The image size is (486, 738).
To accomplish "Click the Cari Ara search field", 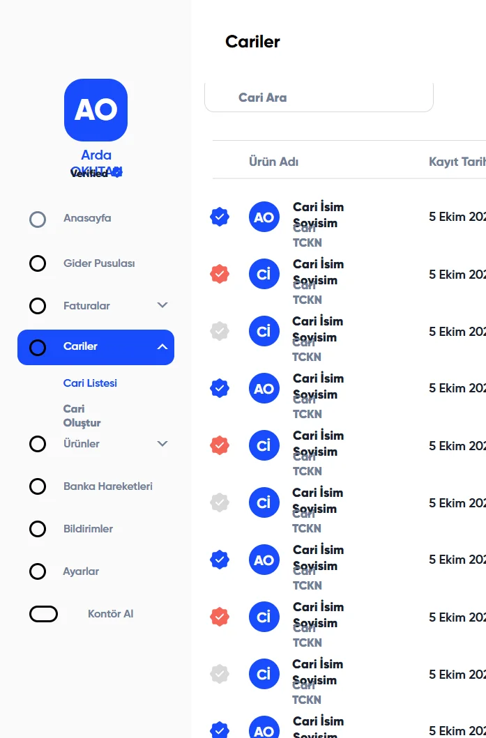I will click(x=319, y=98).
